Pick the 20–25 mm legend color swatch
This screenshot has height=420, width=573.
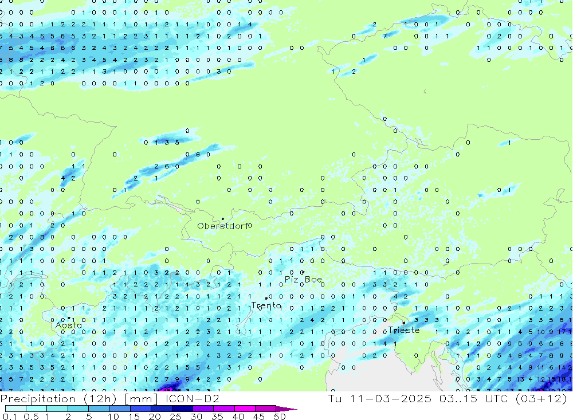point(162,409)
